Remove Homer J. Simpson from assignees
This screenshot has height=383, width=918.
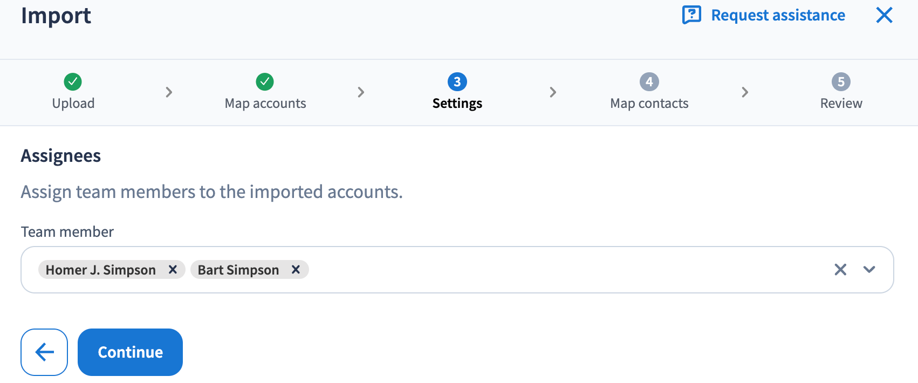tap(173, 270)
